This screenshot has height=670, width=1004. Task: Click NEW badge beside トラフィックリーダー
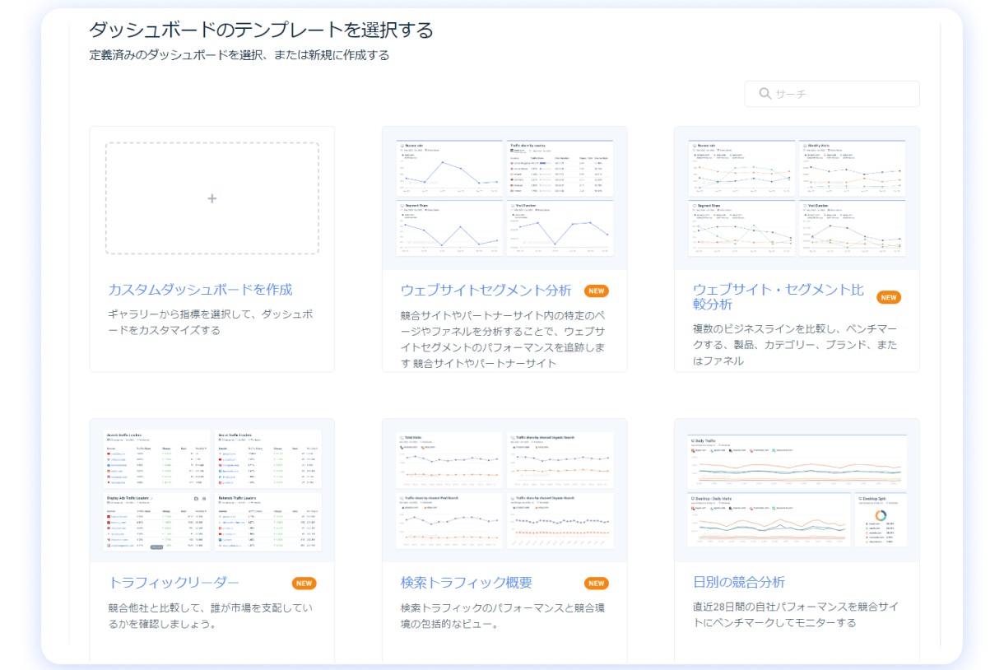pyautogui.click(x=304, y=584)
